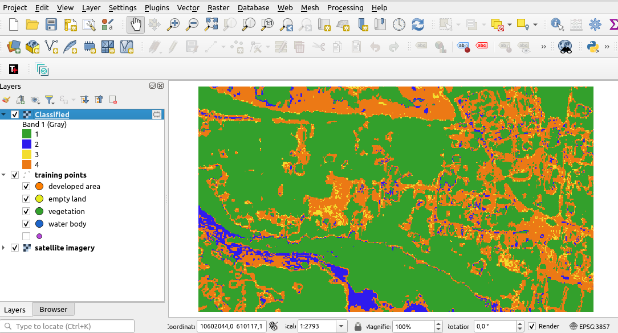This screenshot has height=333, width=618.
Task: Open the Raster menu
Action: pyautogui.click(x=218, y=7)
